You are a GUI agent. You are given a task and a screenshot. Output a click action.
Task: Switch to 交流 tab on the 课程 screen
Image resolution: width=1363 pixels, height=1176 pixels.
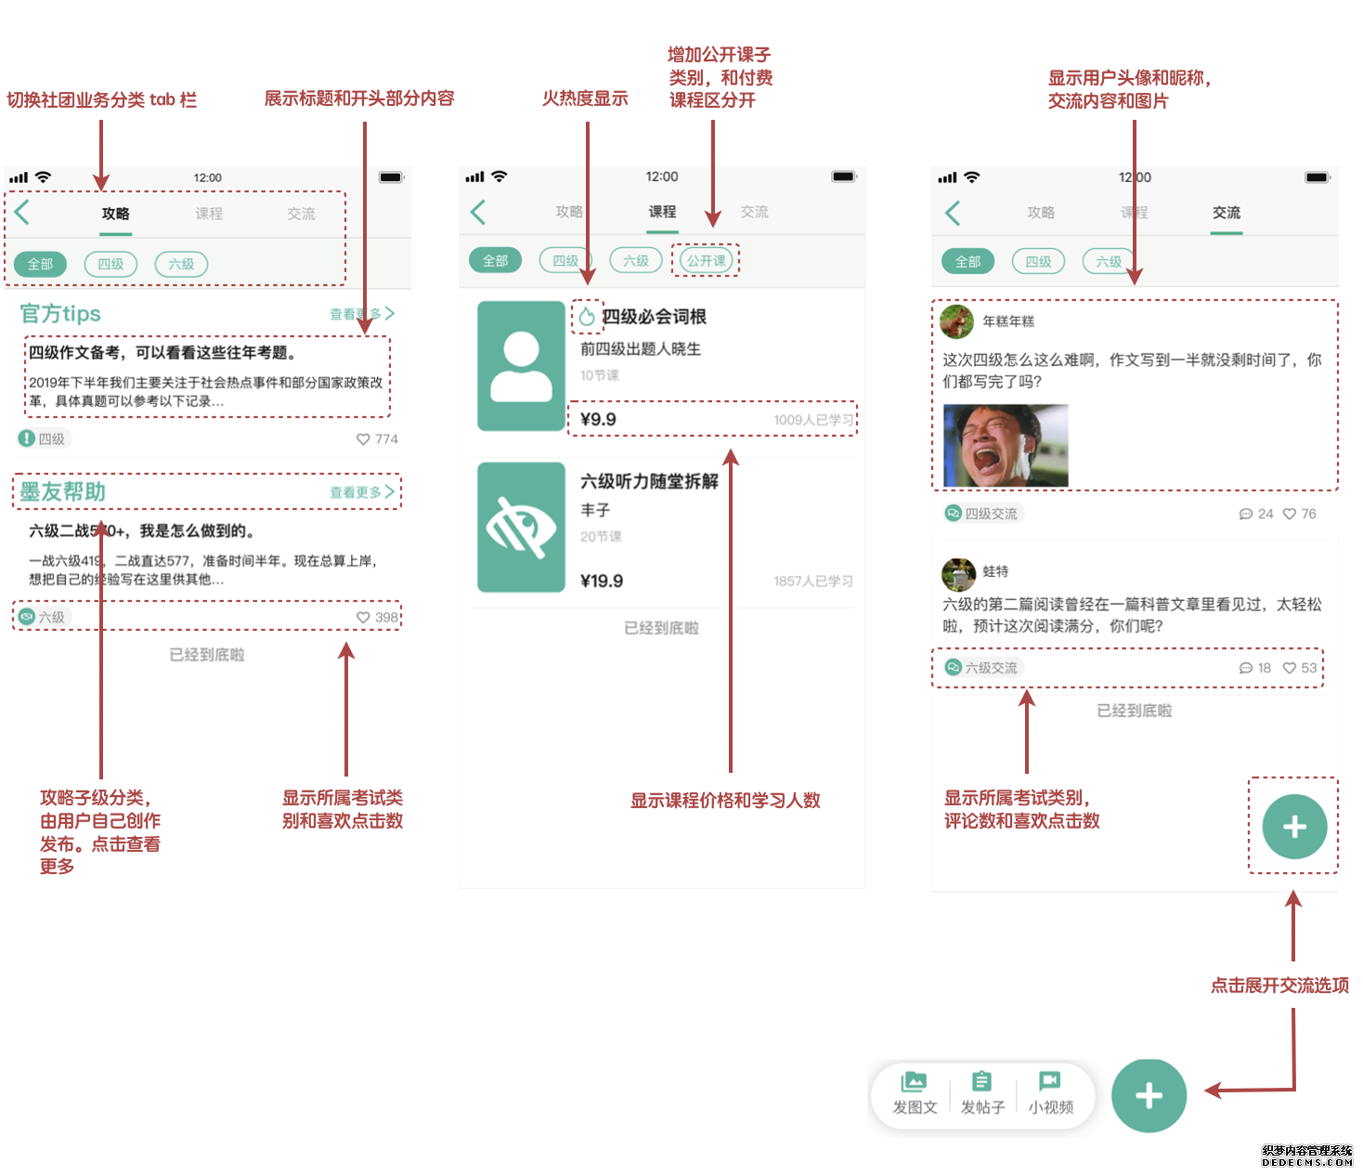754,212
